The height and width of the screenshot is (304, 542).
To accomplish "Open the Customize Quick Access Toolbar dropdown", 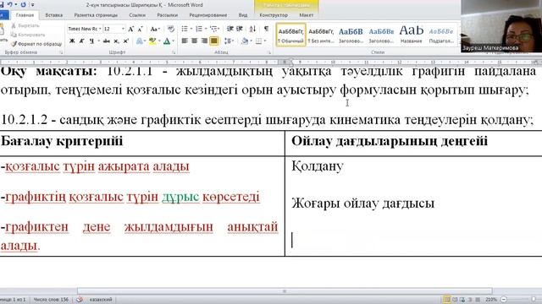I will 33,5.
